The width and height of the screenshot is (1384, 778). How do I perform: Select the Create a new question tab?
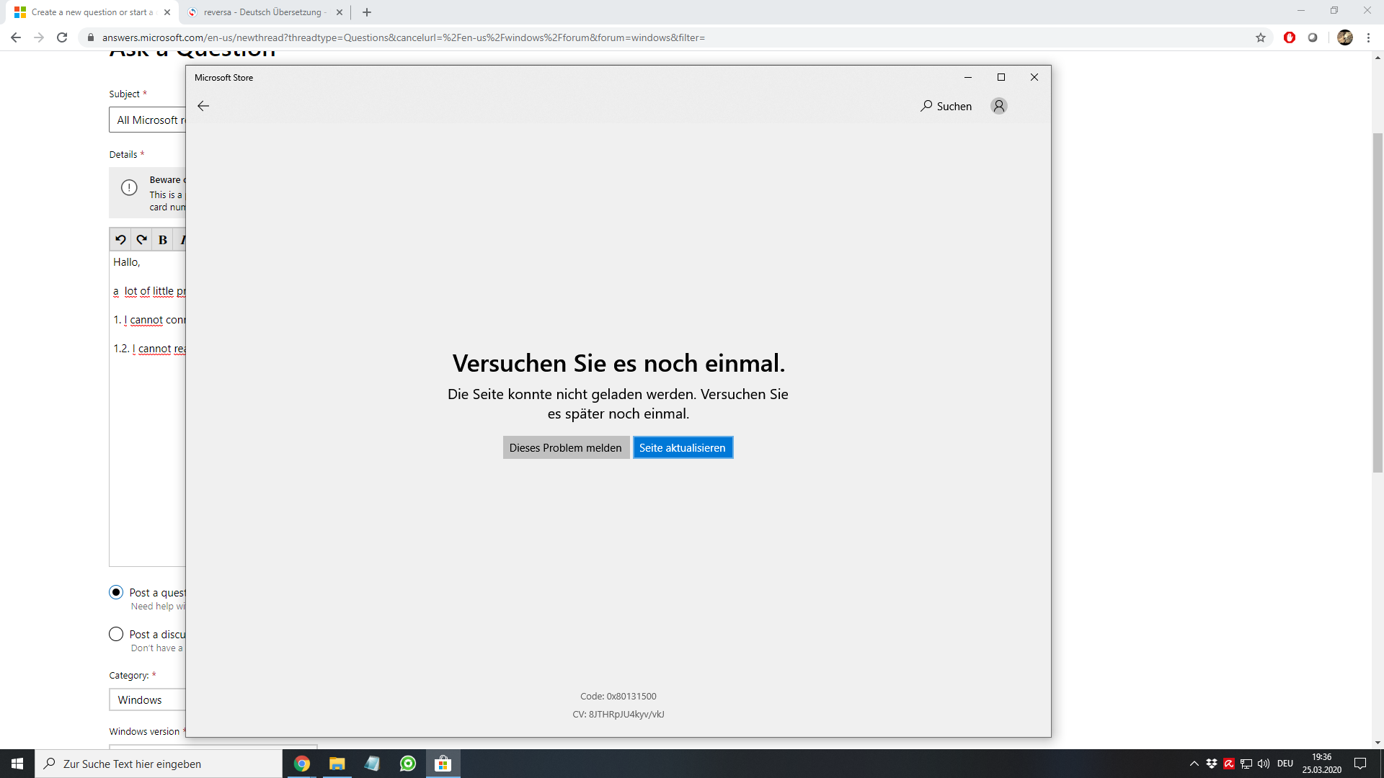92,12
